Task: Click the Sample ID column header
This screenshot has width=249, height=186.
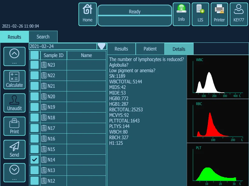Action: pos(54,55)
